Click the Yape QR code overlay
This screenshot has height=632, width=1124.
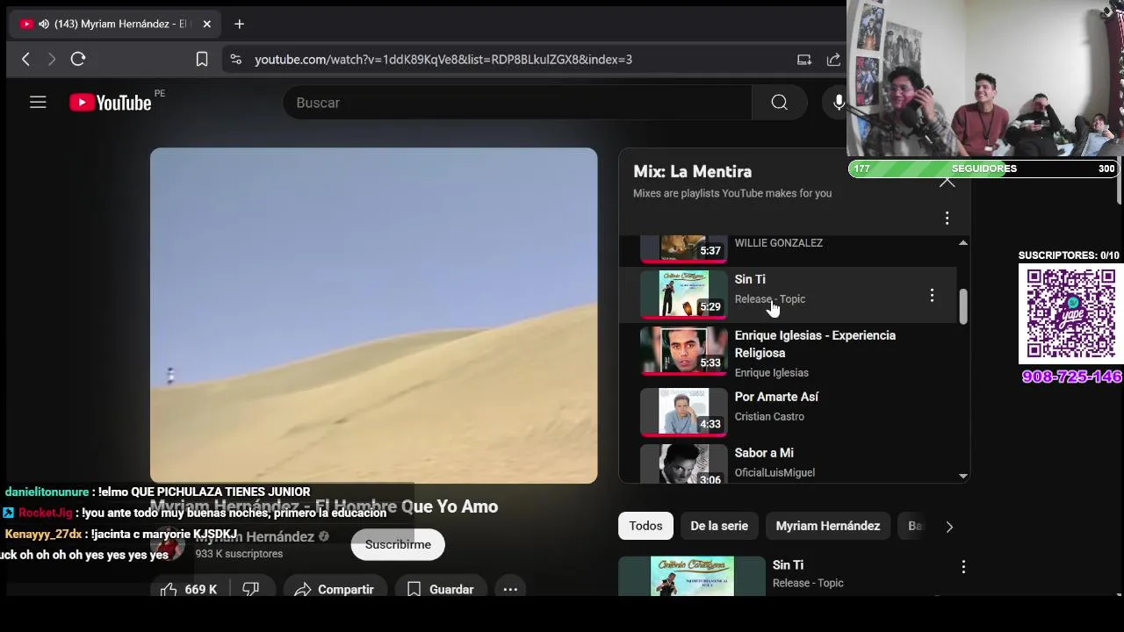pos(1070,313)
